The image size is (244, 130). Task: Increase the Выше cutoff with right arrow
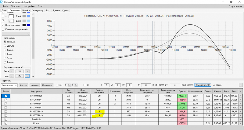27,71
